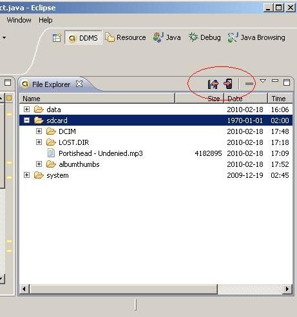
Task: Click the 17:52 time of albumthumbs
Action: pyautogui.click(x=280, y=164)
